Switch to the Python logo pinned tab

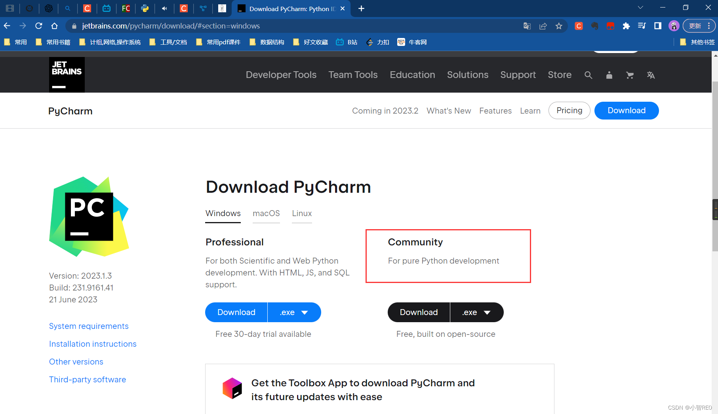[145, 8]
